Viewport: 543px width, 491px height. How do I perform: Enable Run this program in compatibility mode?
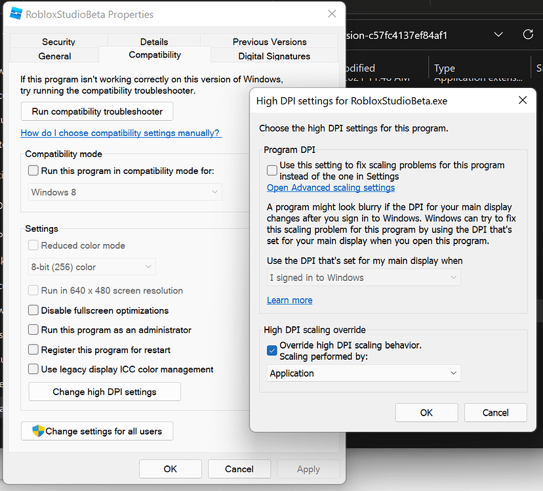coord(33,170)
